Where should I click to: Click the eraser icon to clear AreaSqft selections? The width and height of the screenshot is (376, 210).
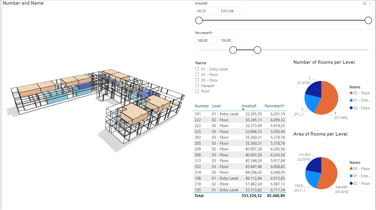pyautogui.click(x=364, y=3)
